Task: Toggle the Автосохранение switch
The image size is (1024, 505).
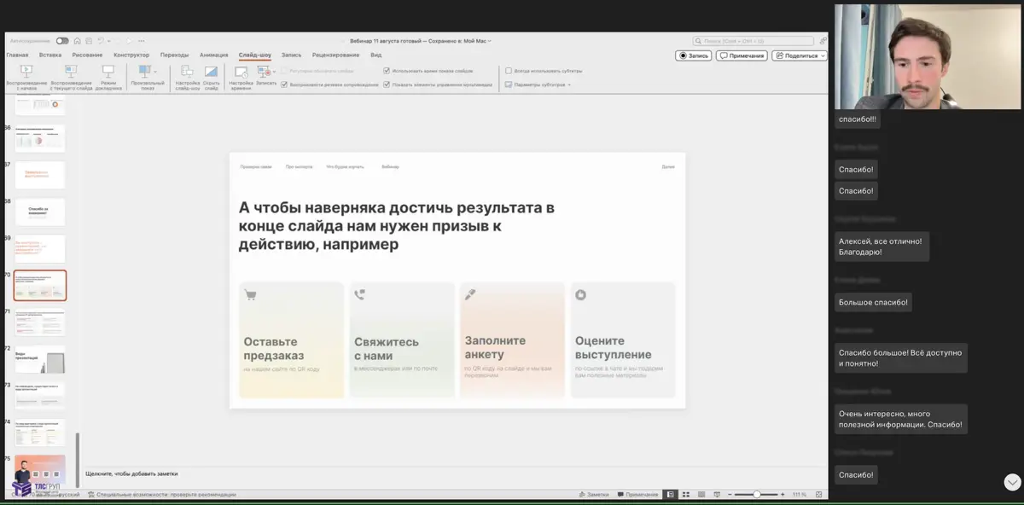Action: [62, 40]
